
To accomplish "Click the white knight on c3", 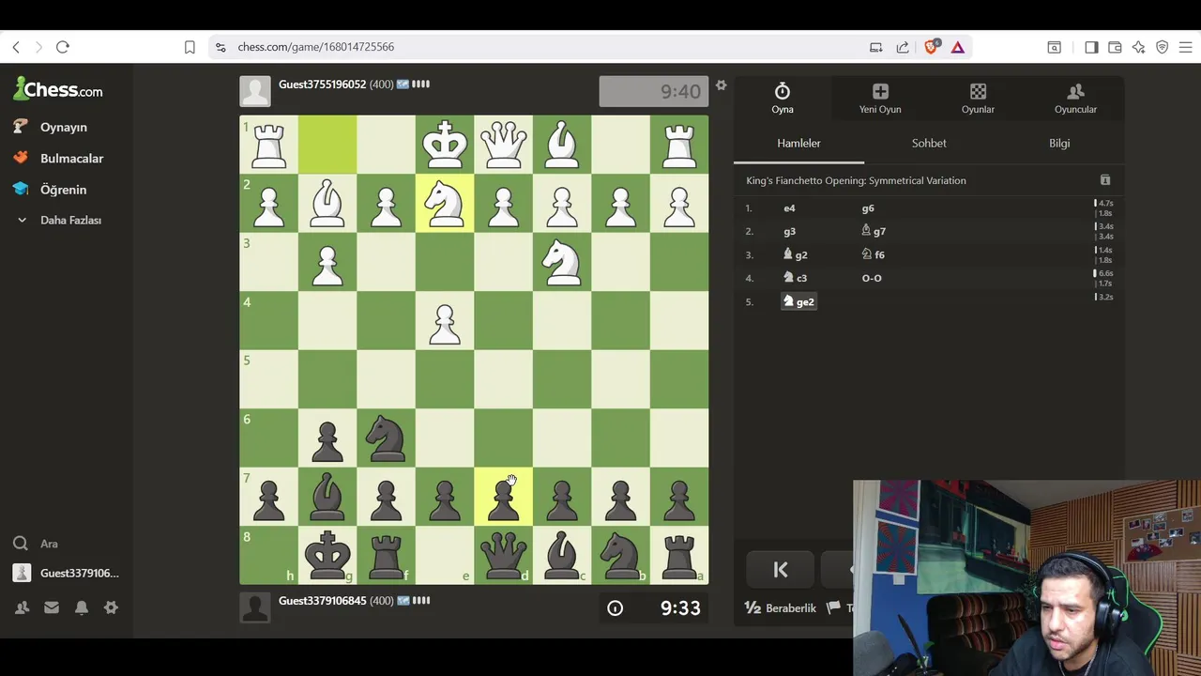I will pyautogui.click(x=562, y=262).
